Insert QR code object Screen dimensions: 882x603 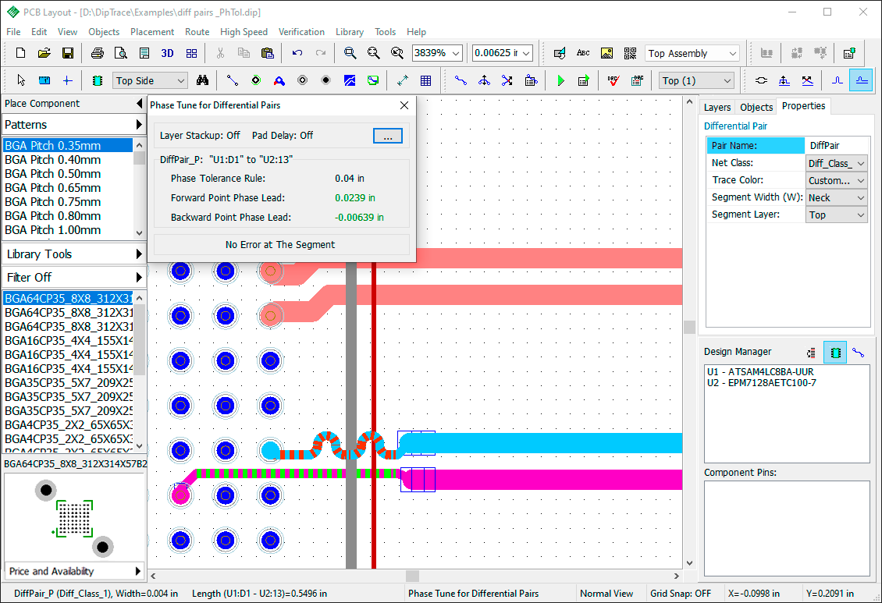(630, 53)
